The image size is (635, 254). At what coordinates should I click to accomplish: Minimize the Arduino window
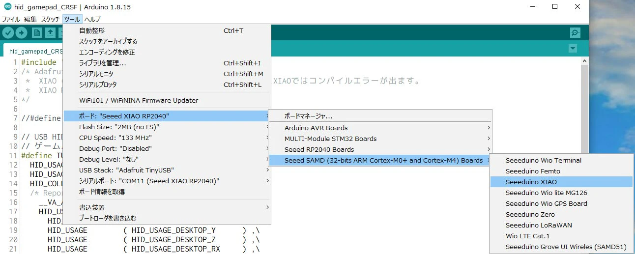[x=532, y=7]
